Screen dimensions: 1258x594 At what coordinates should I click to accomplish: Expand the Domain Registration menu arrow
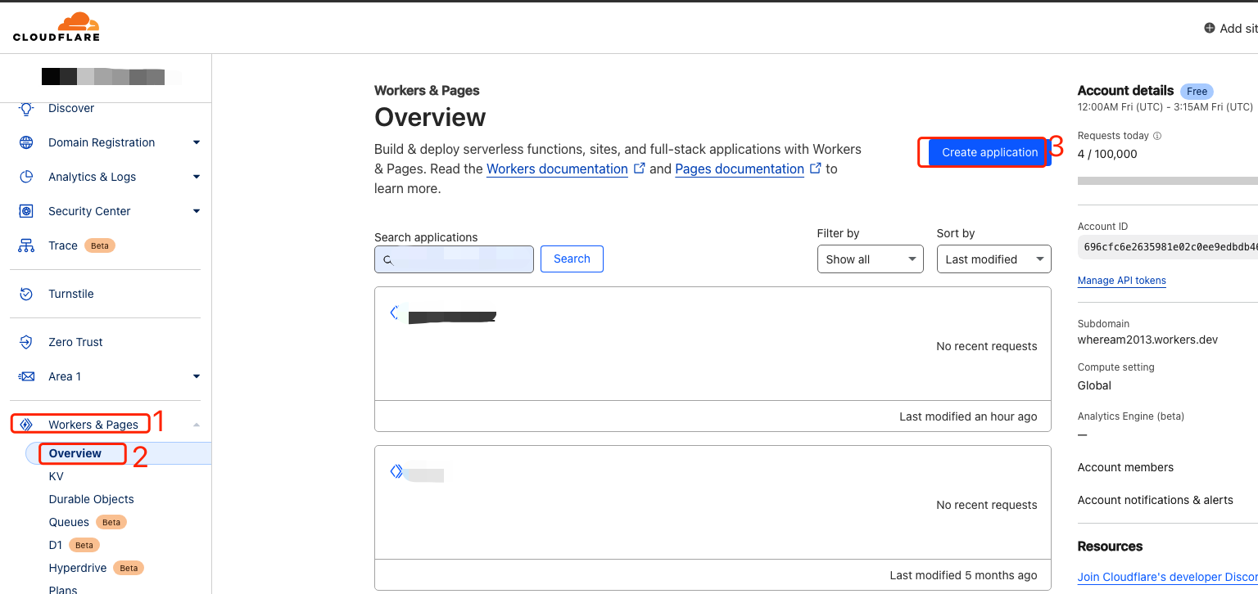pyautogui.click(x=197, y=142)
